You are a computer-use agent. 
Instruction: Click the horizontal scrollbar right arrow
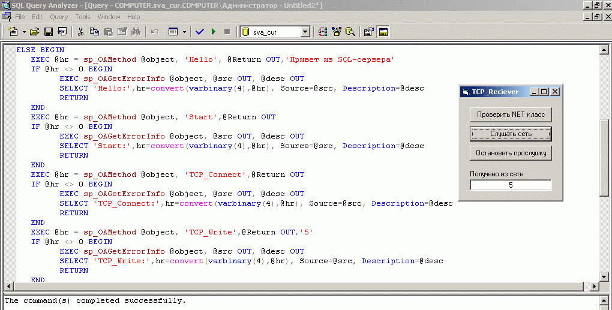(594, 286)
